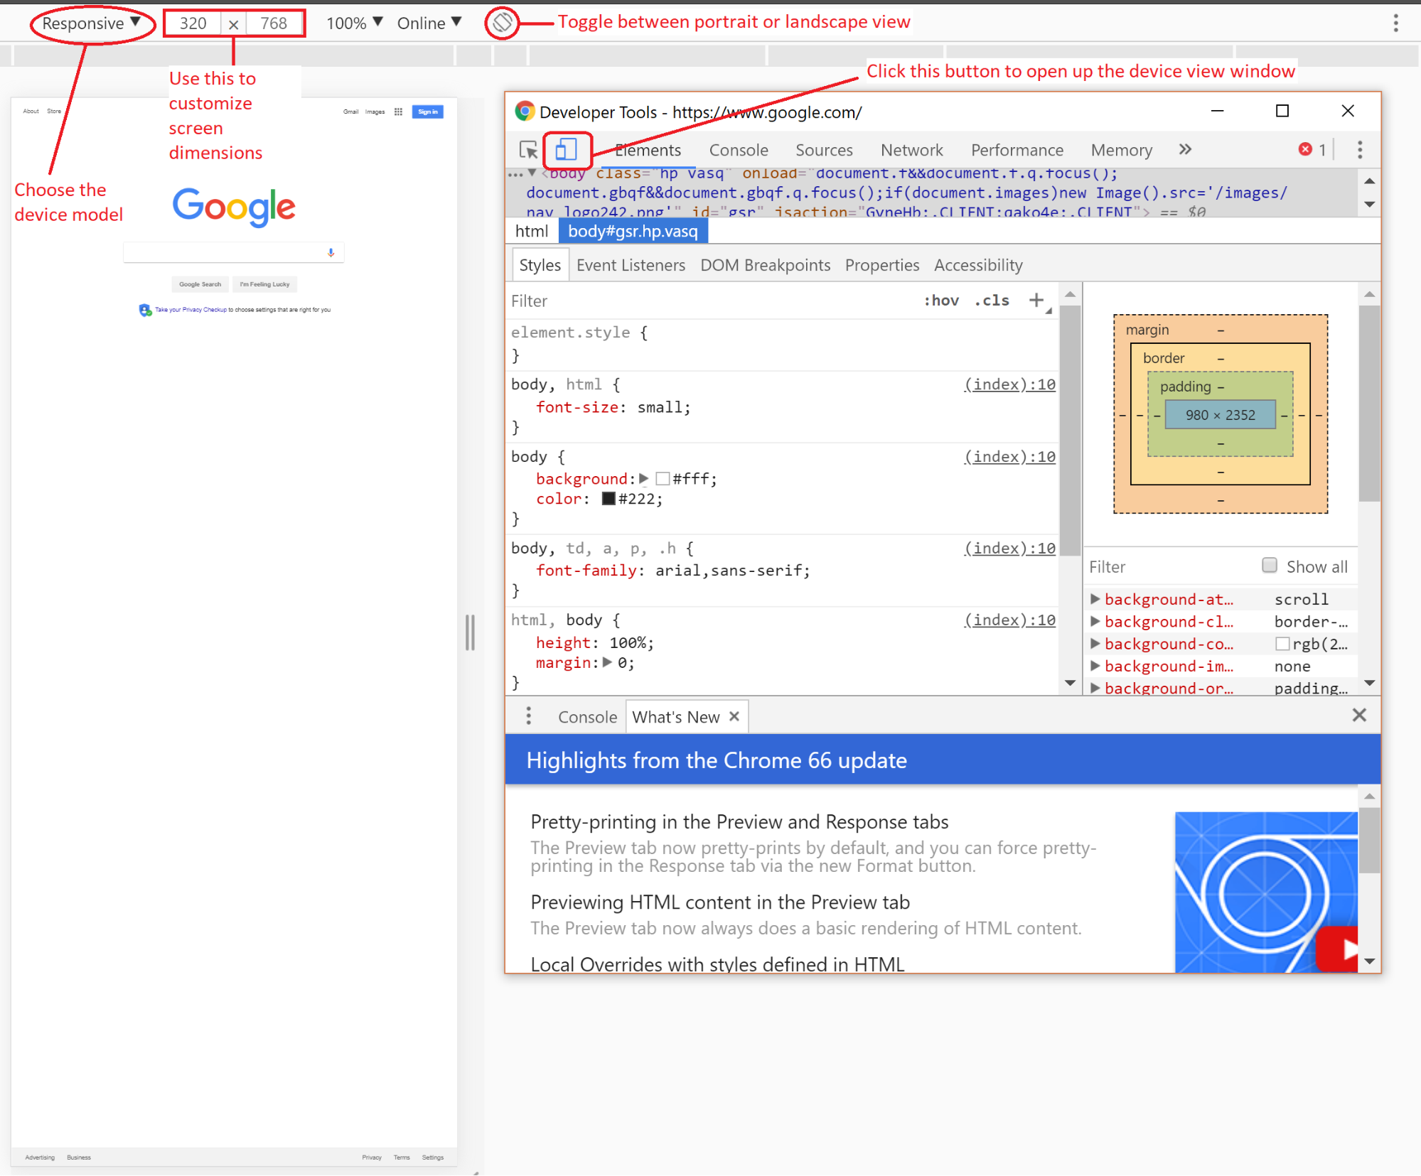This screenshot has height=1176, width=1421.
Task: Click the rotate portrait/landscape icon
Action: 503,23
